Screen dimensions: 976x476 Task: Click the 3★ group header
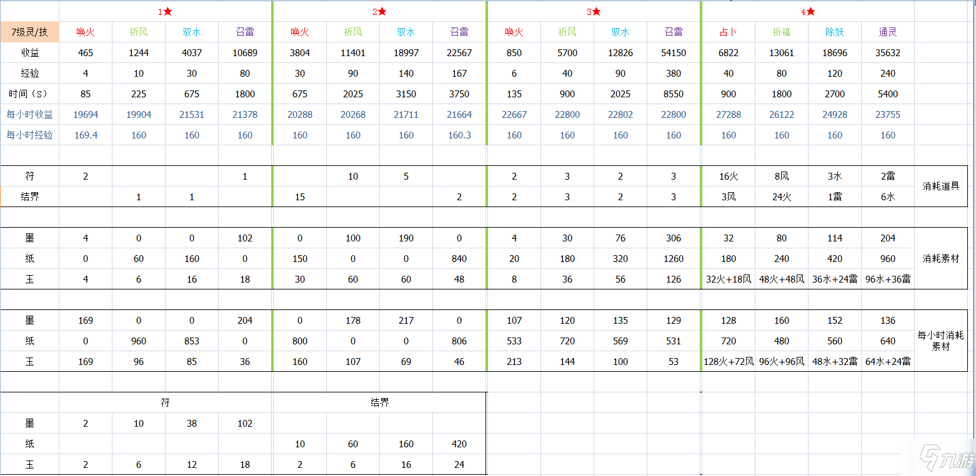point(594,12)
